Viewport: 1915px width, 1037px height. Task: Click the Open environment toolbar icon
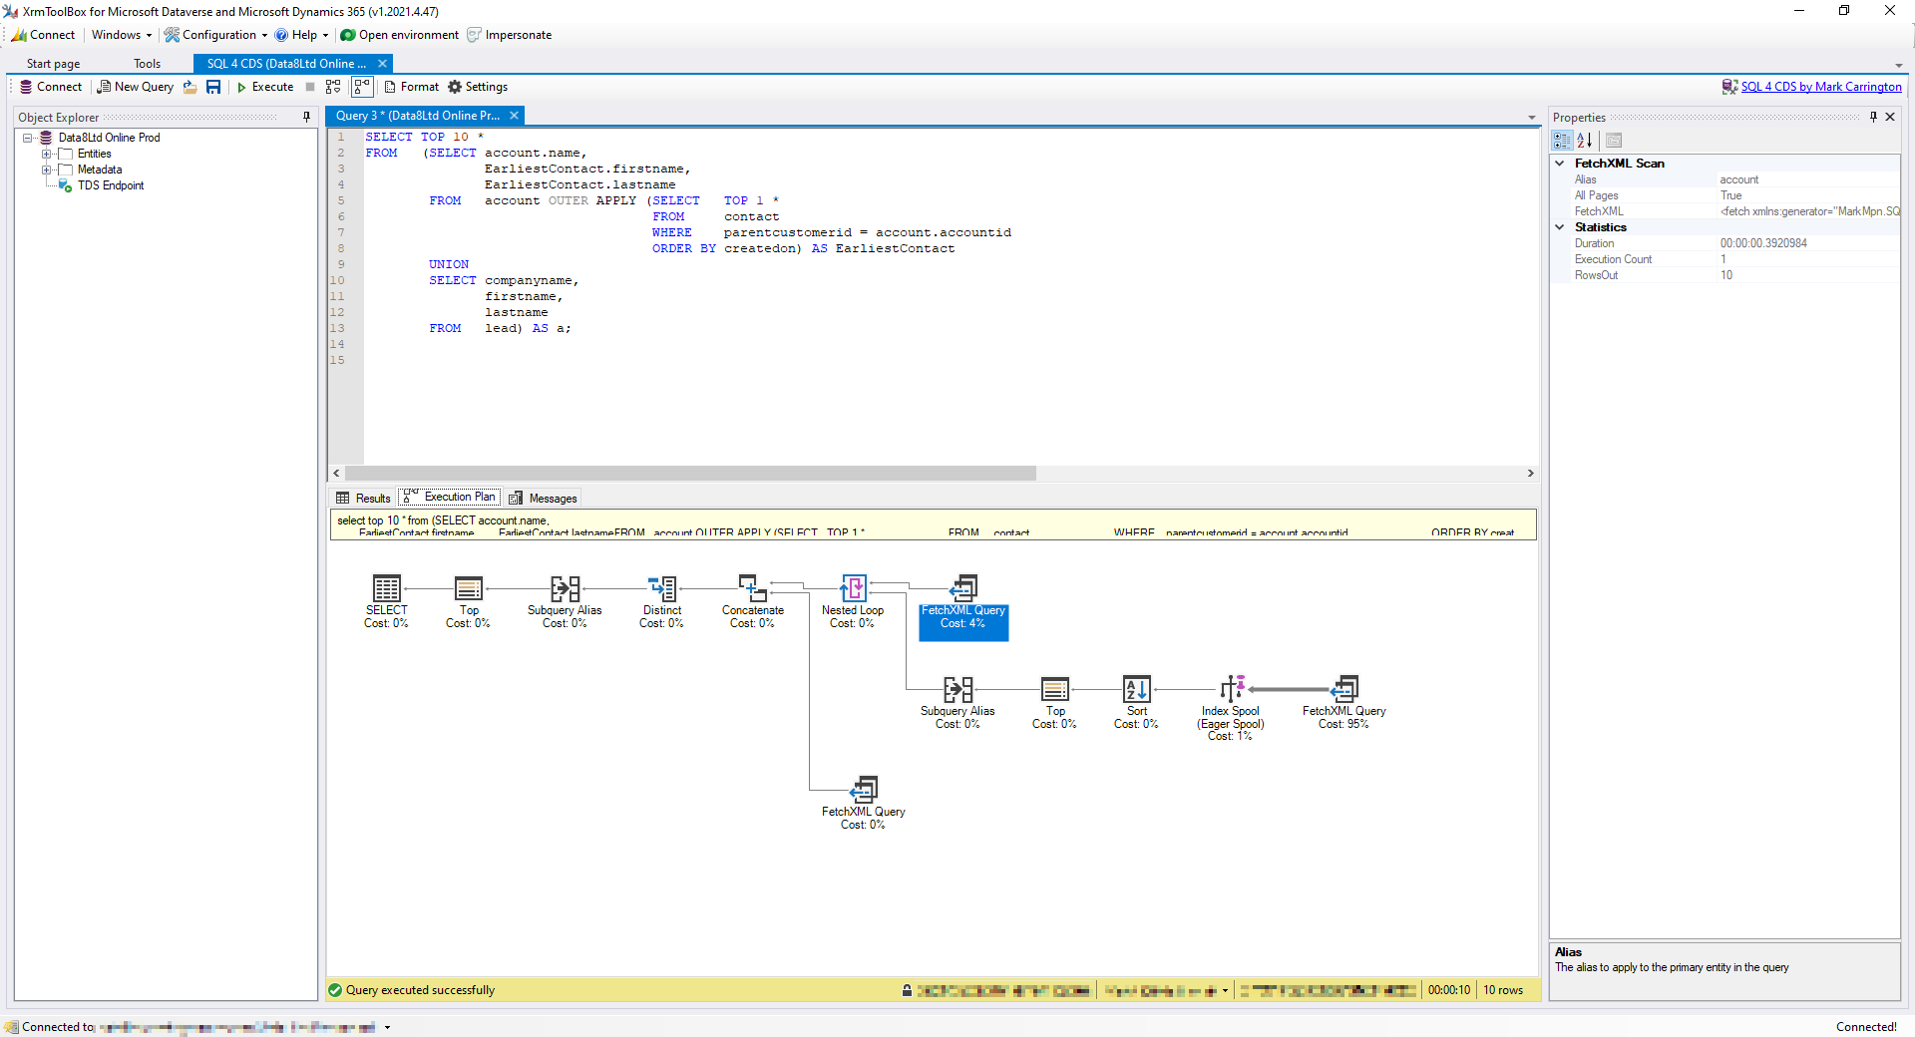[347, 35]
